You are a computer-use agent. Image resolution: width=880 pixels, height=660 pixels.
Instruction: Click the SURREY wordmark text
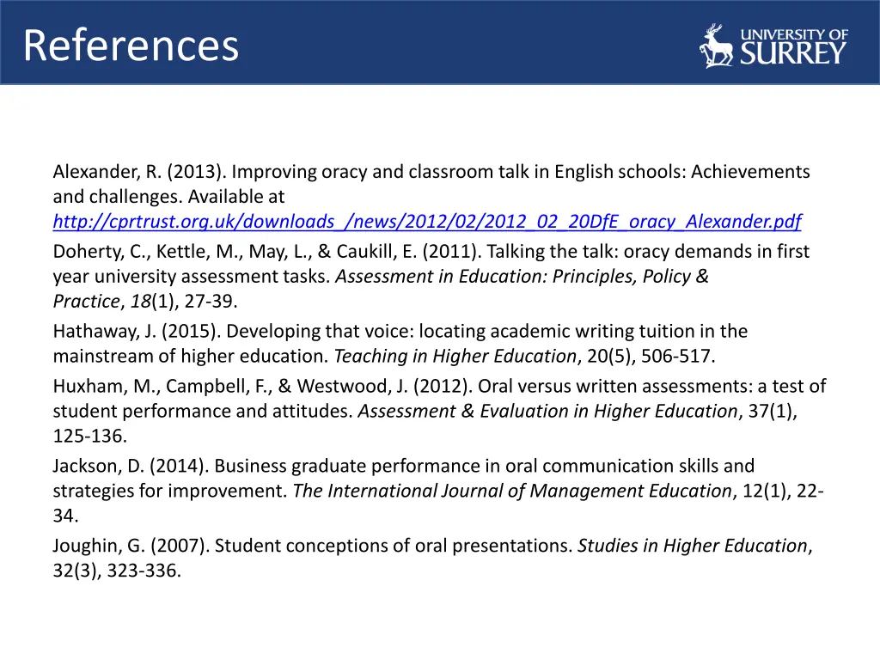point(792,53)
